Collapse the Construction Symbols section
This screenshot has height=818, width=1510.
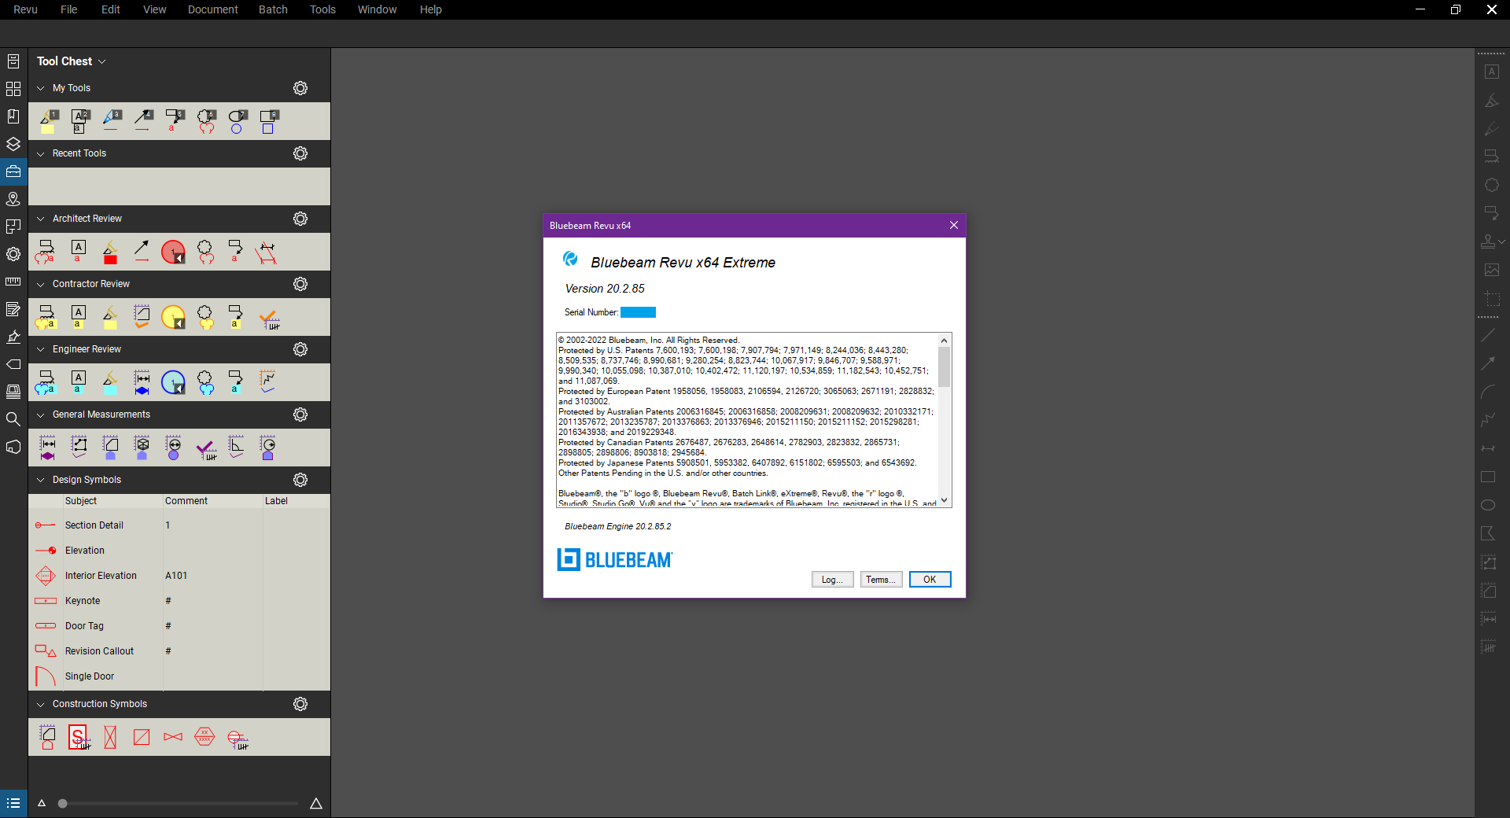(x=41, y=704)
